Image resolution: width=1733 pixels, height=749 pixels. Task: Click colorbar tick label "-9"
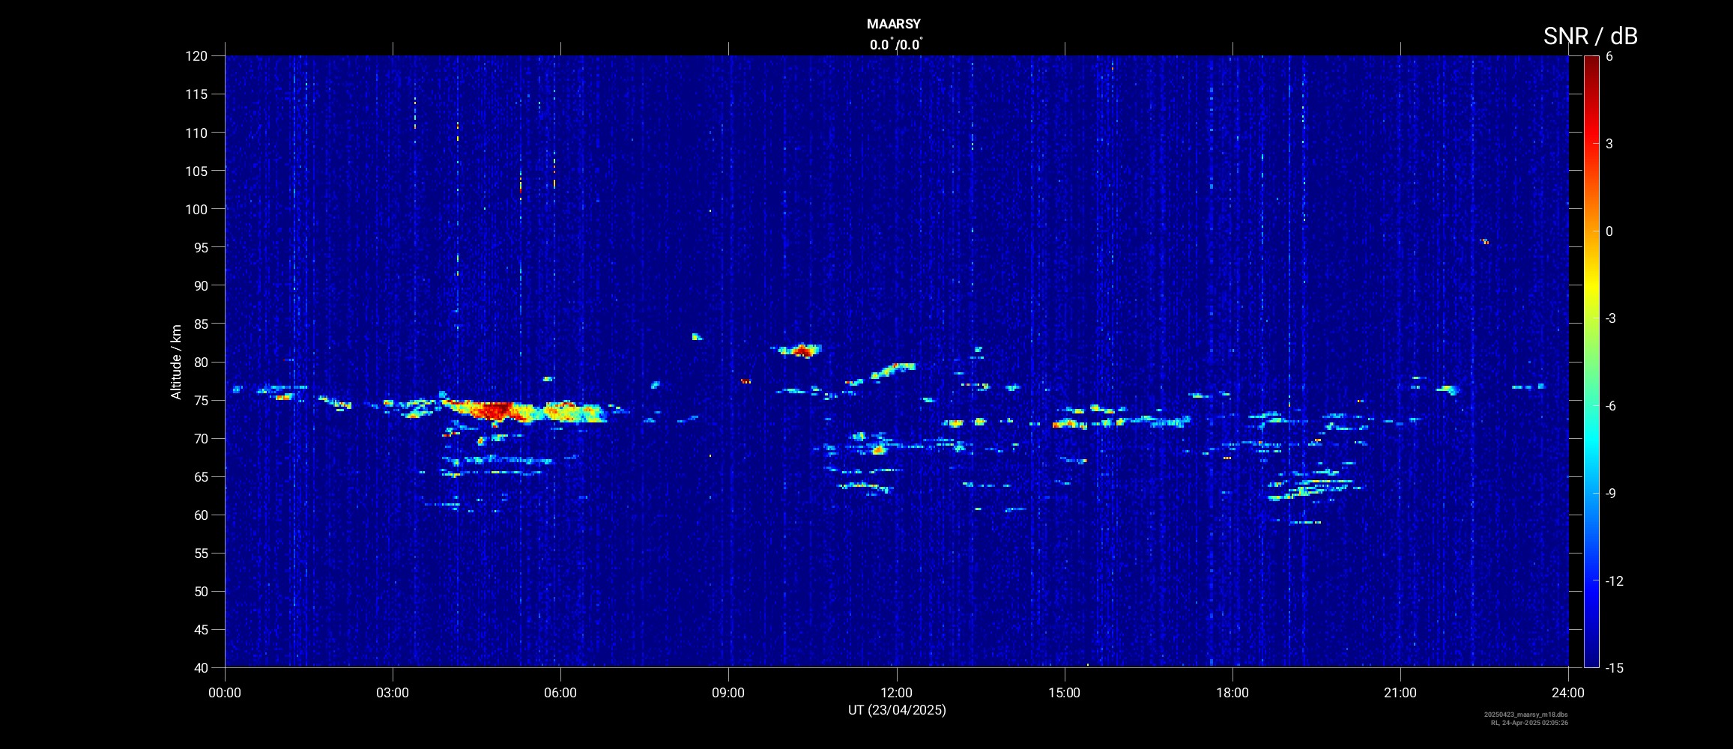coord(1611,493)
